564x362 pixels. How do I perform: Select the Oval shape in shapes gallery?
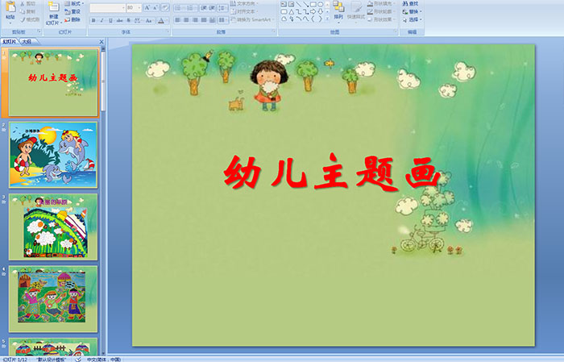point(320,4)
